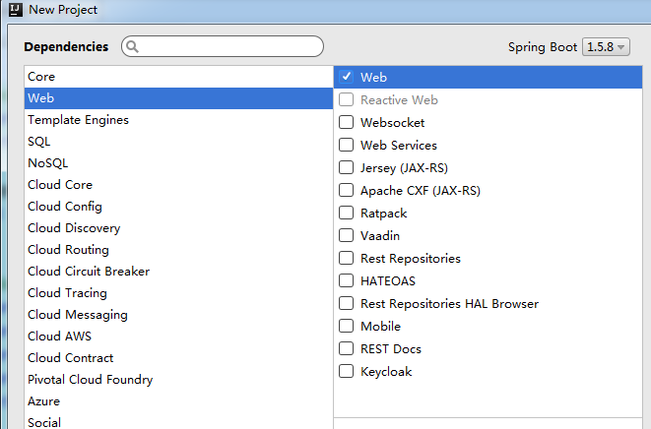Select the Cloud Core category
The image size is (651, 429).
tap(178, 185)
